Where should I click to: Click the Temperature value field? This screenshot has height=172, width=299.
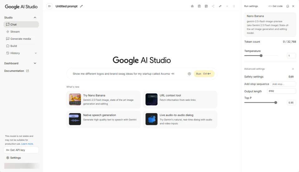point(292,56)
